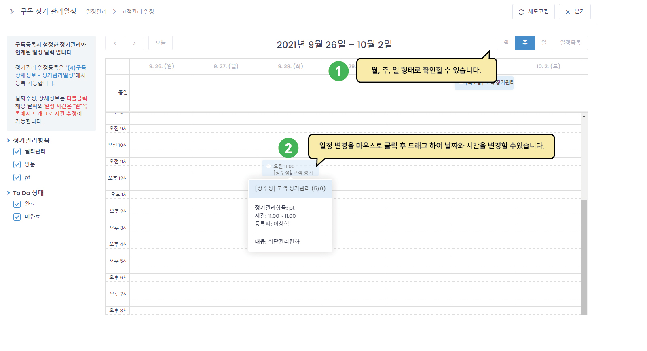Click the refresh icon next to 새로고침
This screenshot has width=647, height=351.
[x=521, y=12]
